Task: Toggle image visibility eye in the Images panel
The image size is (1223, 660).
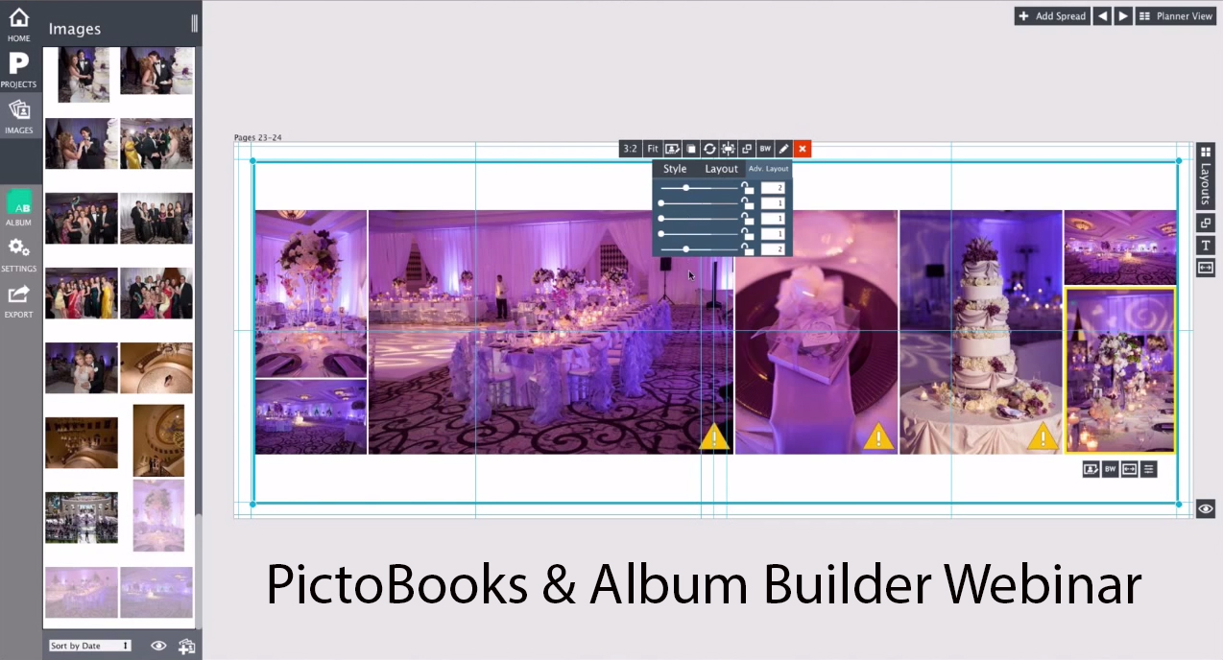Action: pos(158,646)
